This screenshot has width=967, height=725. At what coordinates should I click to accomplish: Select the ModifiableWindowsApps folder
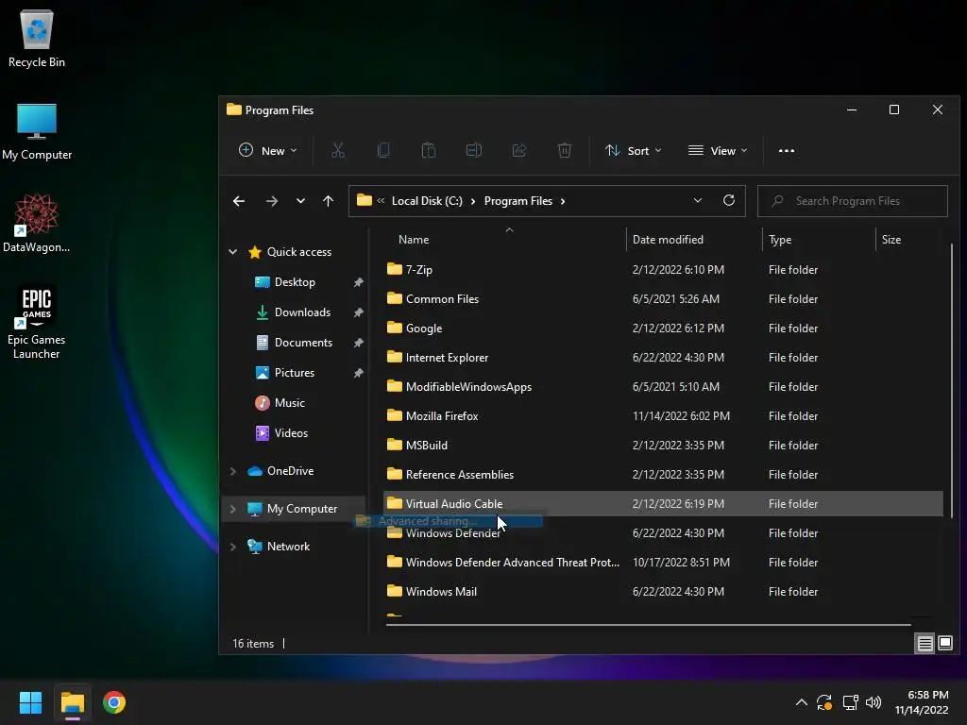pos(663,386)
